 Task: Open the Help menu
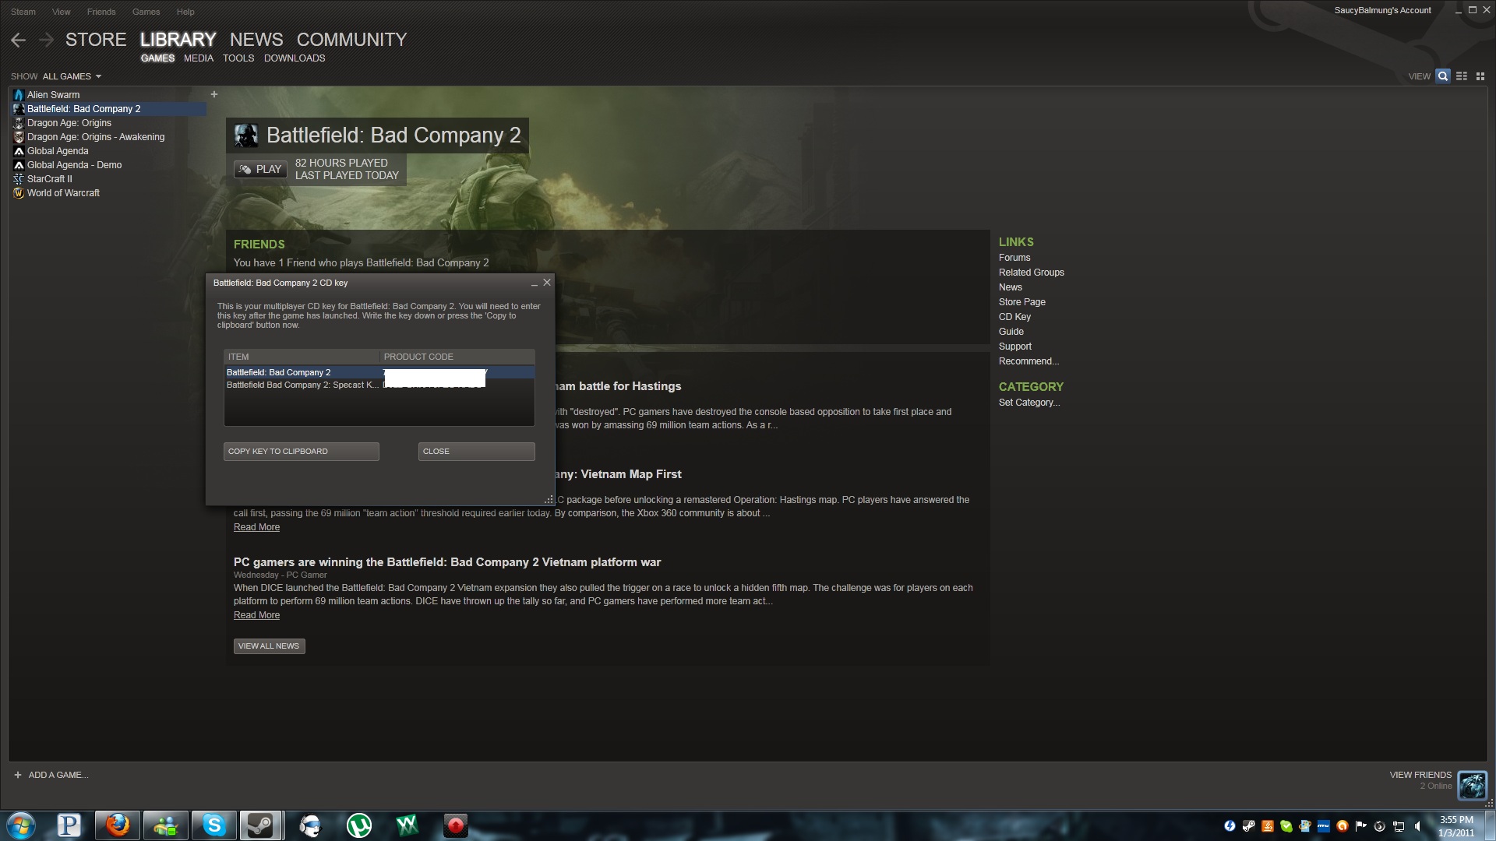(185, 12)
